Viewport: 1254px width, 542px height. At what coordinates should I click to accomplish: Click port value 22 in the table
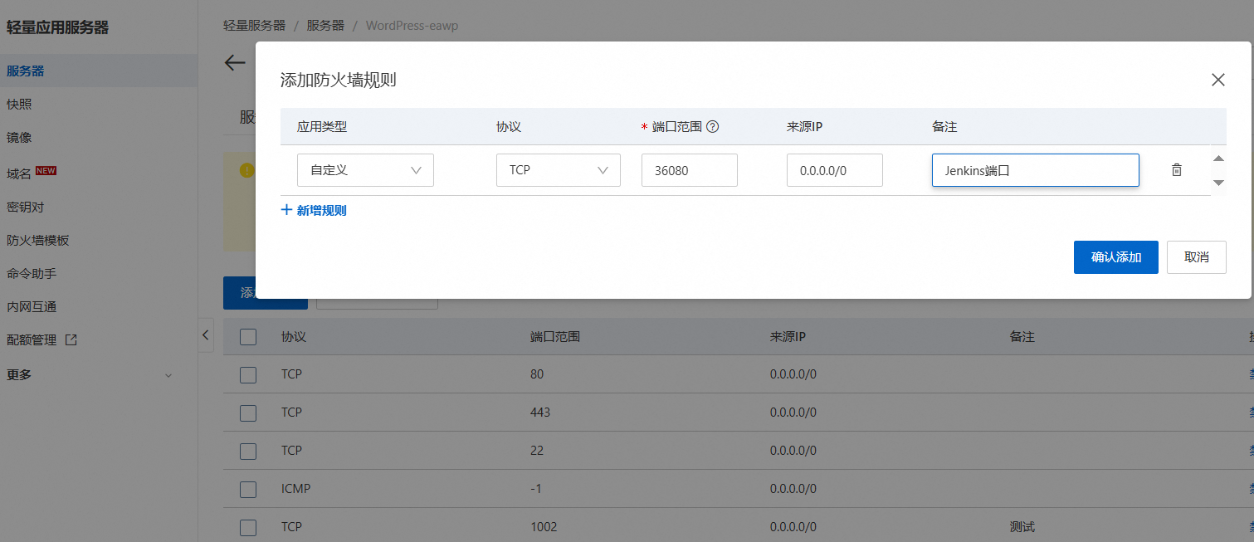537,451
